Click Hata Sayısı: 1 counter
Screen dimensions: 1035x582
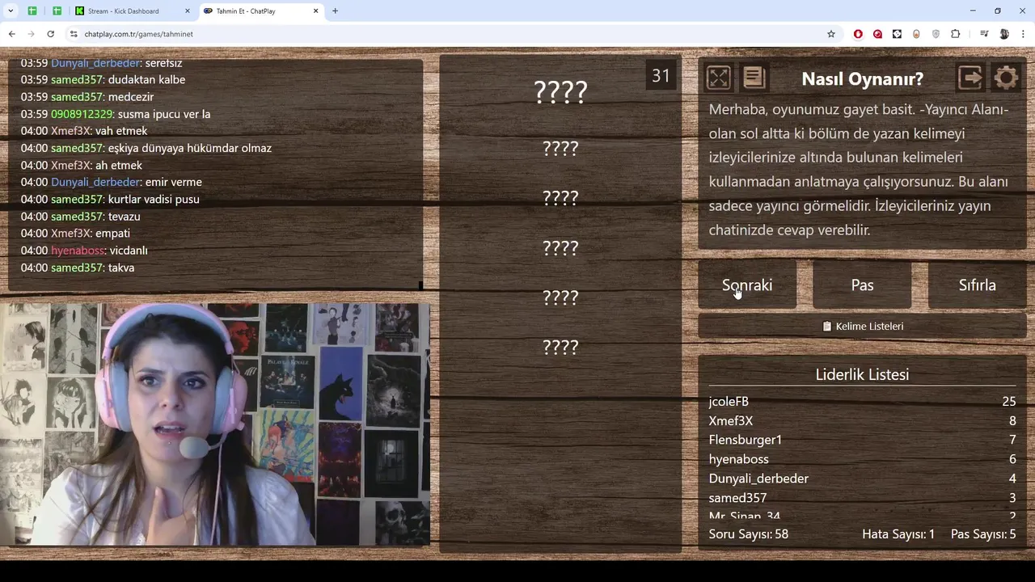point(898,534)
